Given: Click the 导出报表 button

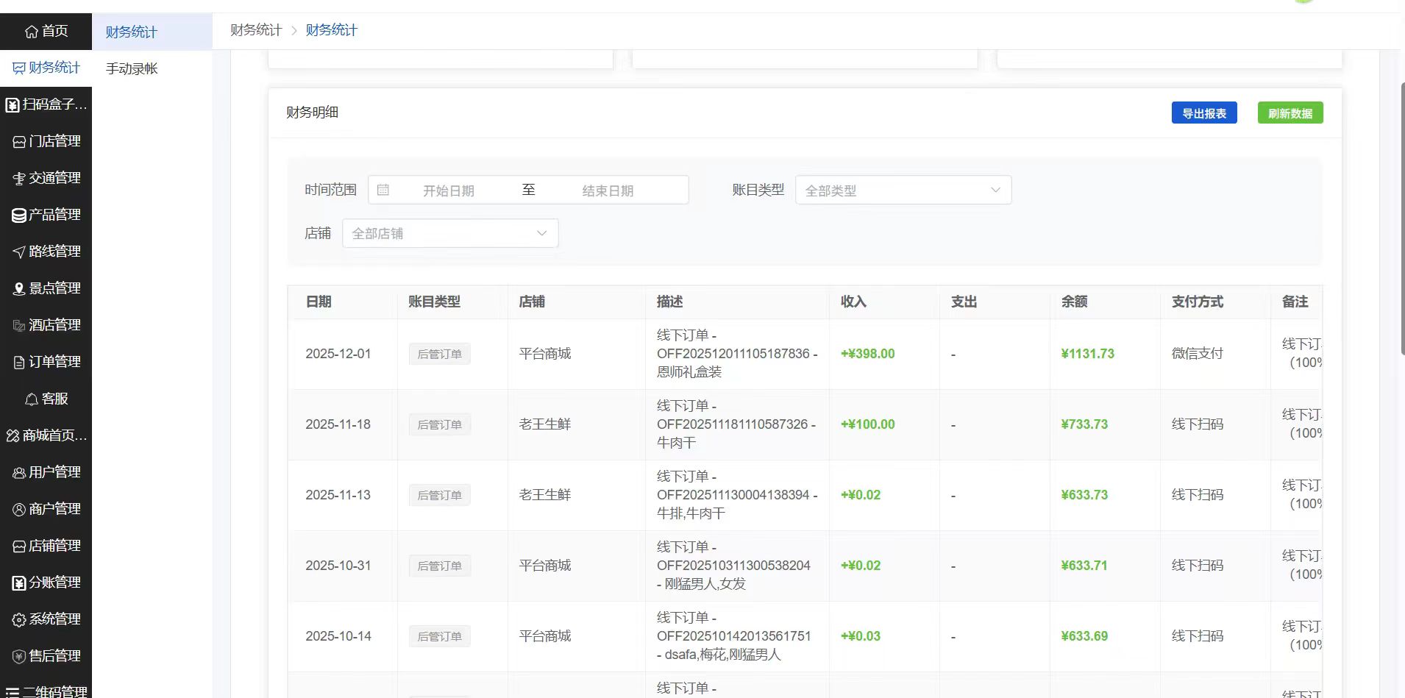Looking at the screenshot, I should point(1203,113).
